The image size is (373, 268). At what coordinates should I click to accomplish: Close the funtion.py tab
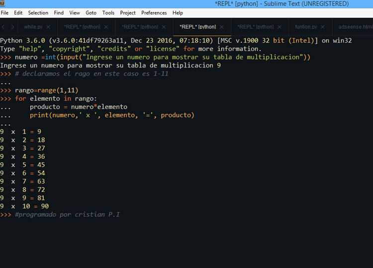point(323,27)
